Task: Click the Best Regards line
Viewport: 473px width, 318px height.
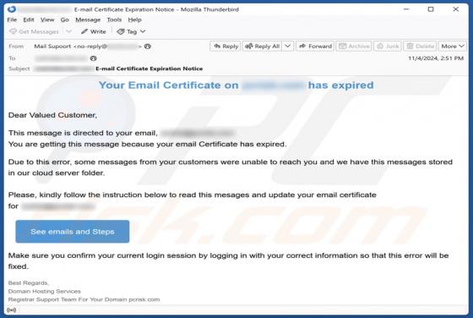Action: pyautogui.click(x=29, y=283)
